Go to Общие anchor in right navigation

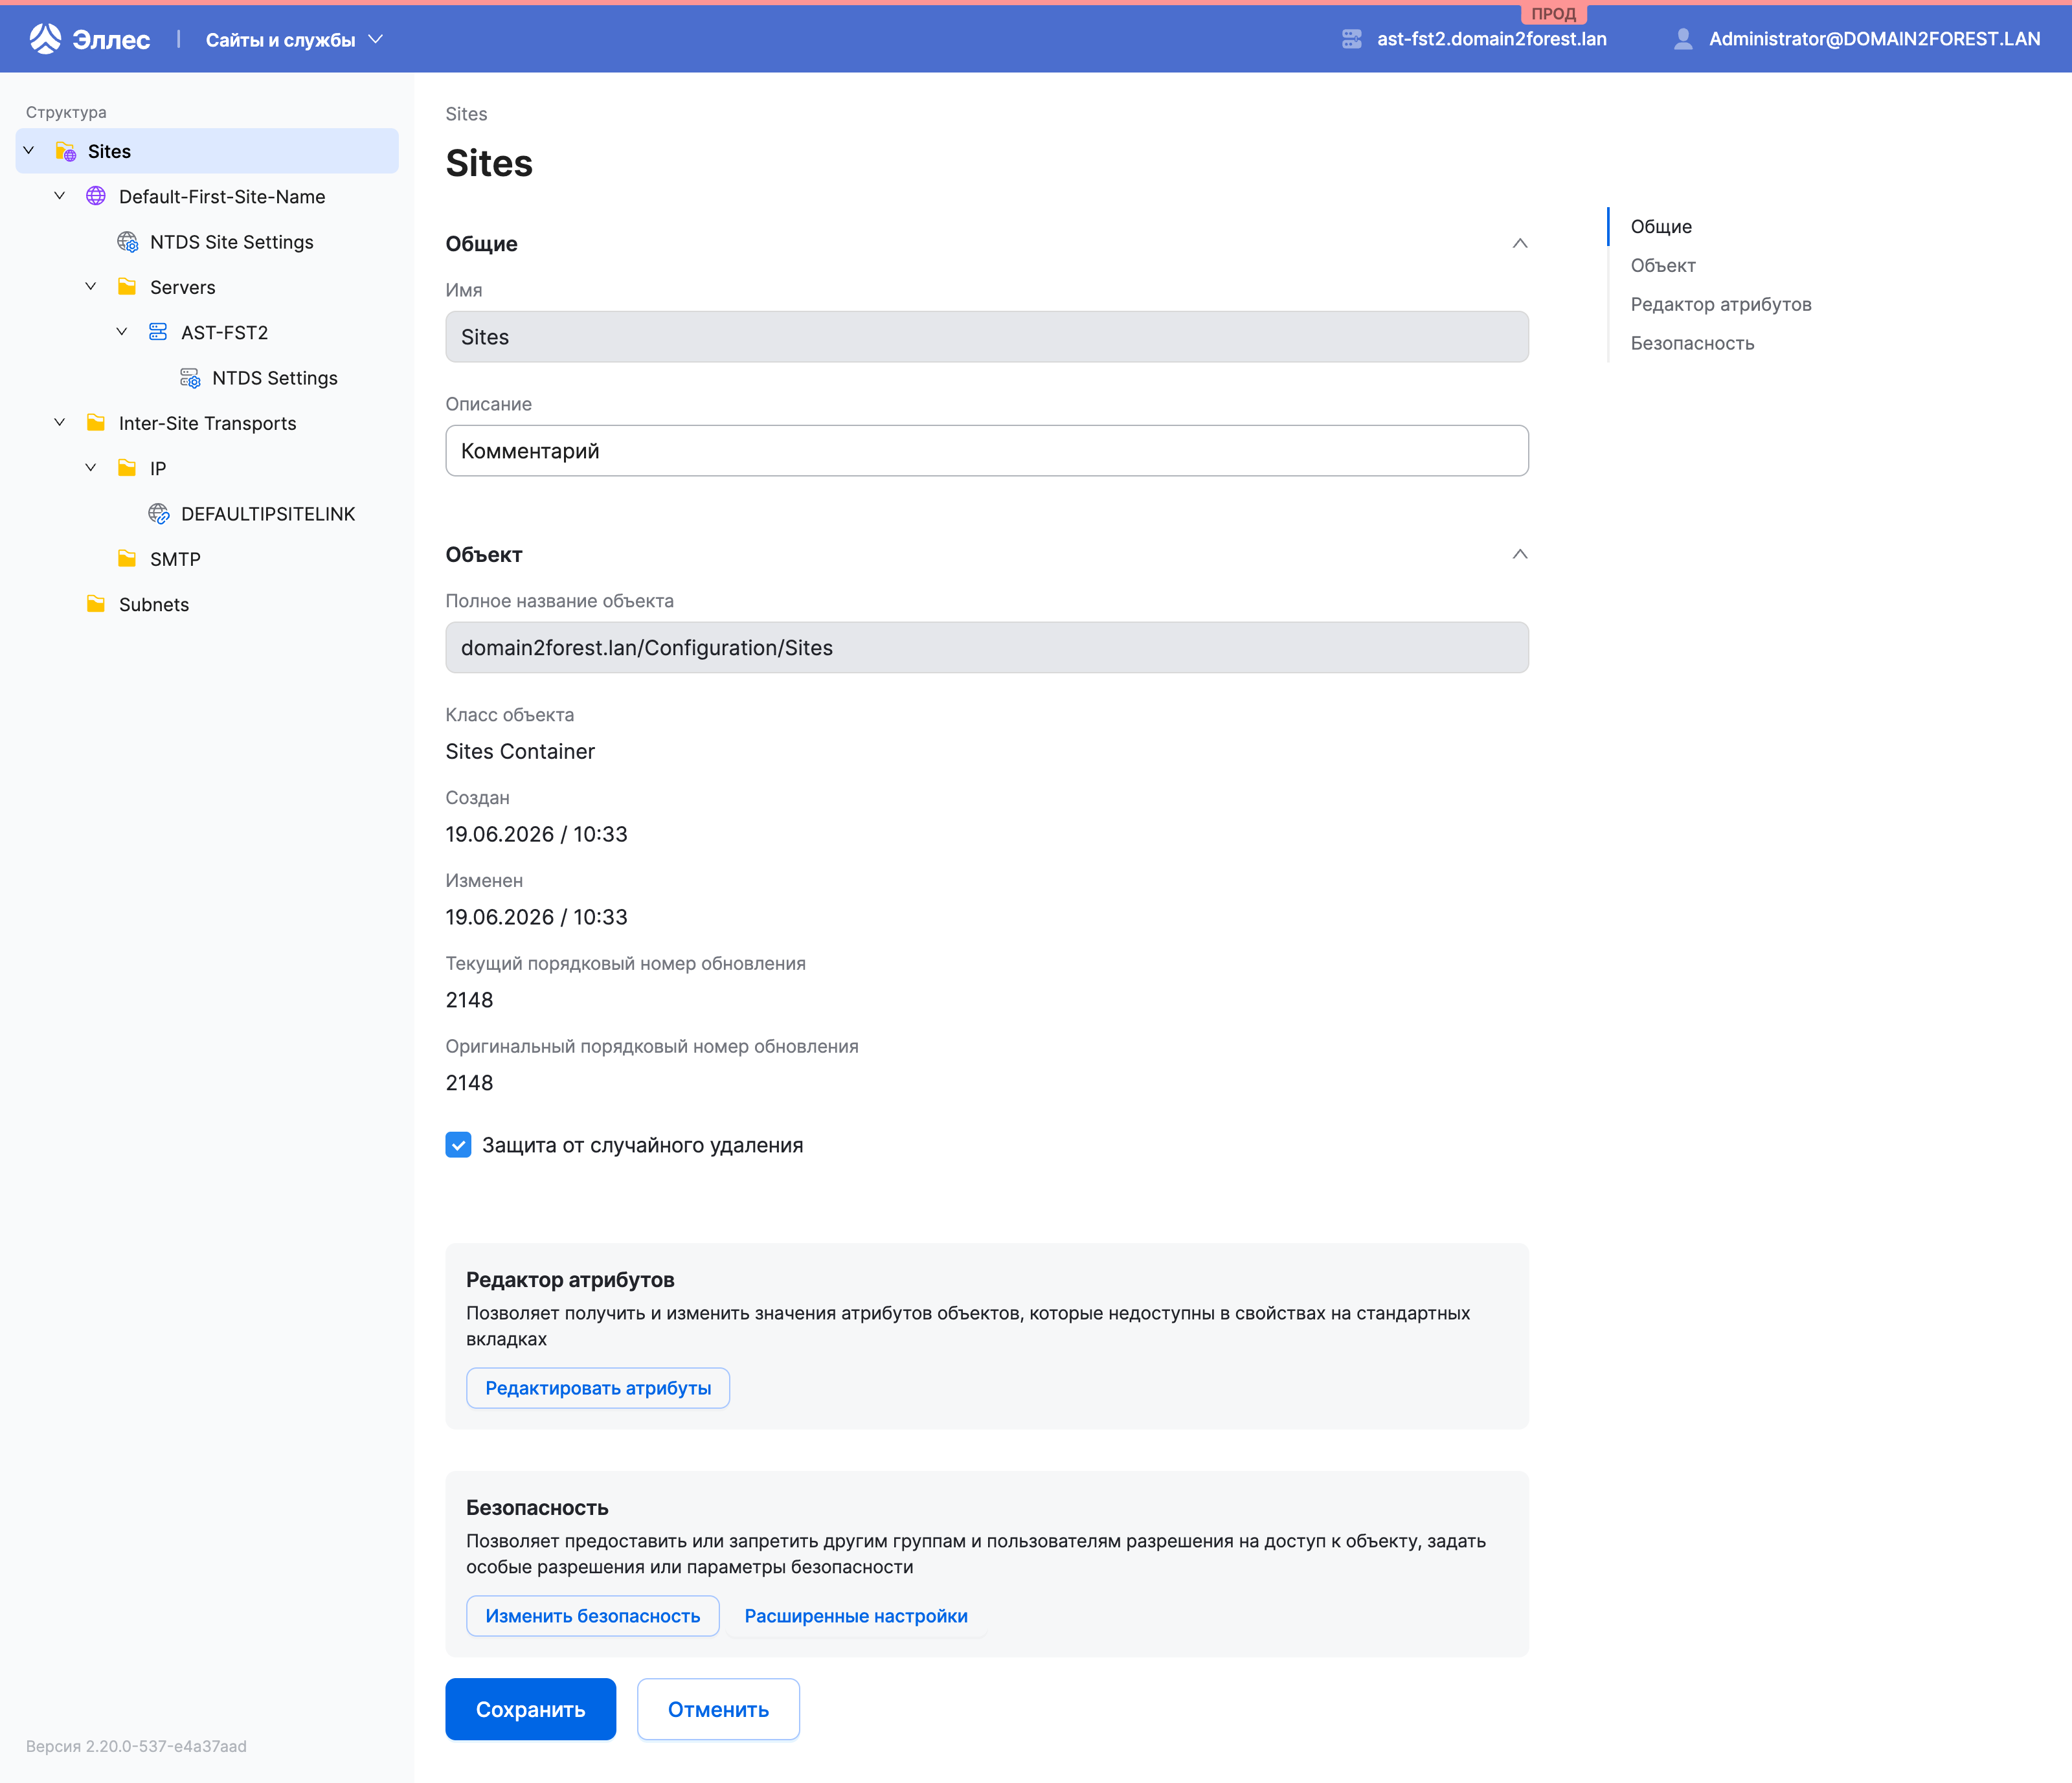point(1661,227)
